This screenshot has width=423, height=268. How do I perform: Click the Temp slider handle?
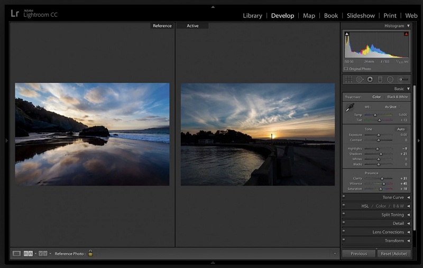(x=375, y=115)
